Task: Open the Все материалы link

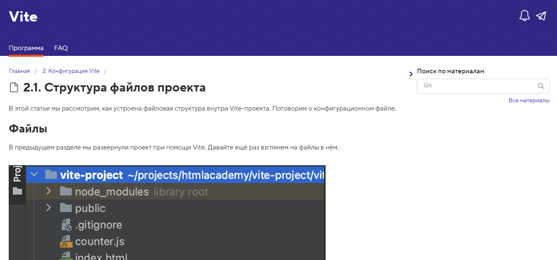Action: [529, 101]
